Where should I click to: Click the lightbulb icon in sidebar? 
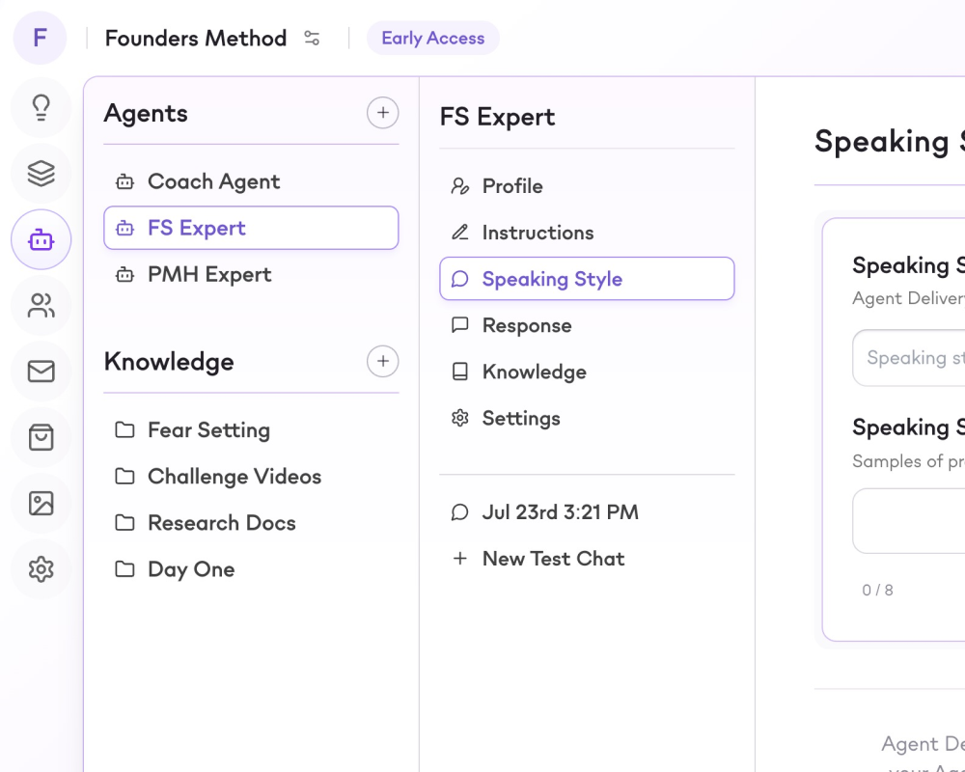[41, 107]
